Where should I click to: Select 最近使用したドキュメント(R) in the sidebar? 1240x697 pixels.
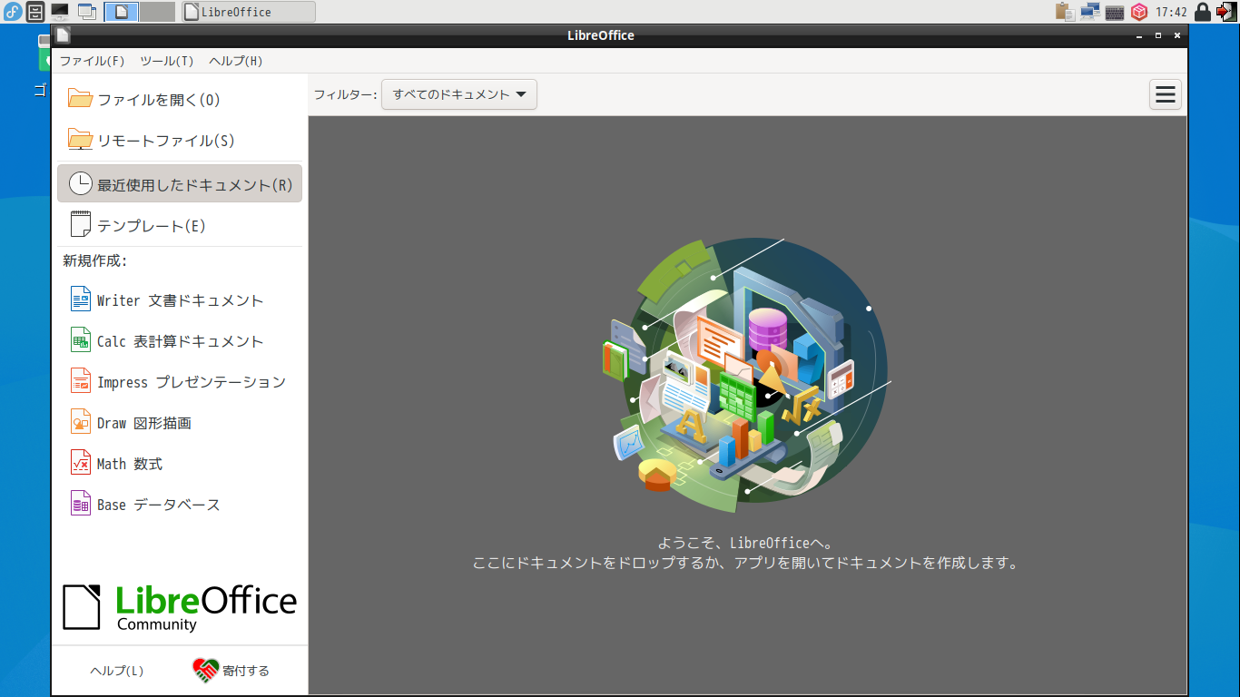(x=180, y=183)
